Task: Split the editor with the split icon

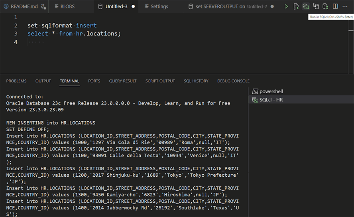Action: point(335,6)
